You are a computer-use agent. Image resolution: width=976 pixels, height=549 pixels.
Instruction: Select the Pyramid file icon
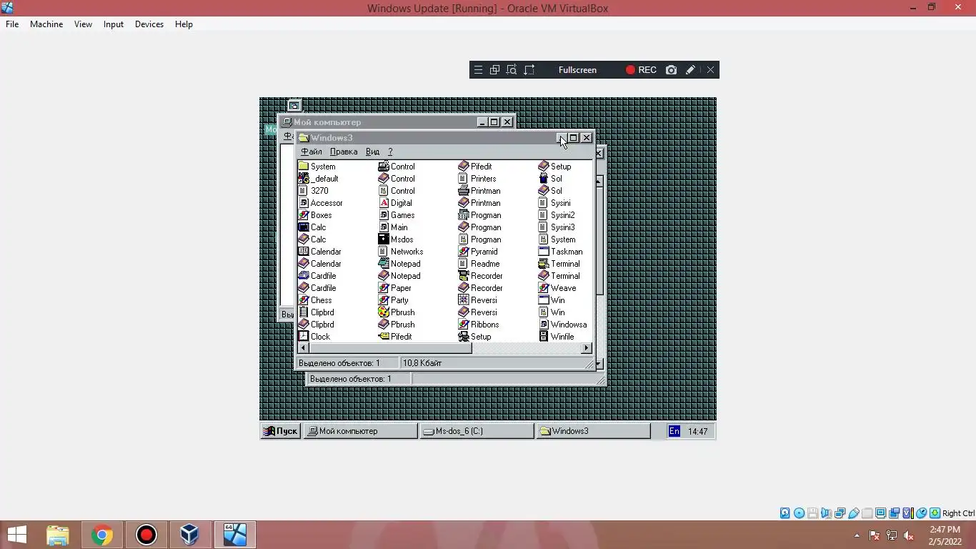point(478,252)
